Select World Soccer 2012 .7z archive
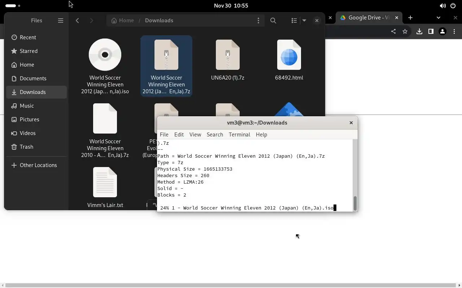 (166, 66)
